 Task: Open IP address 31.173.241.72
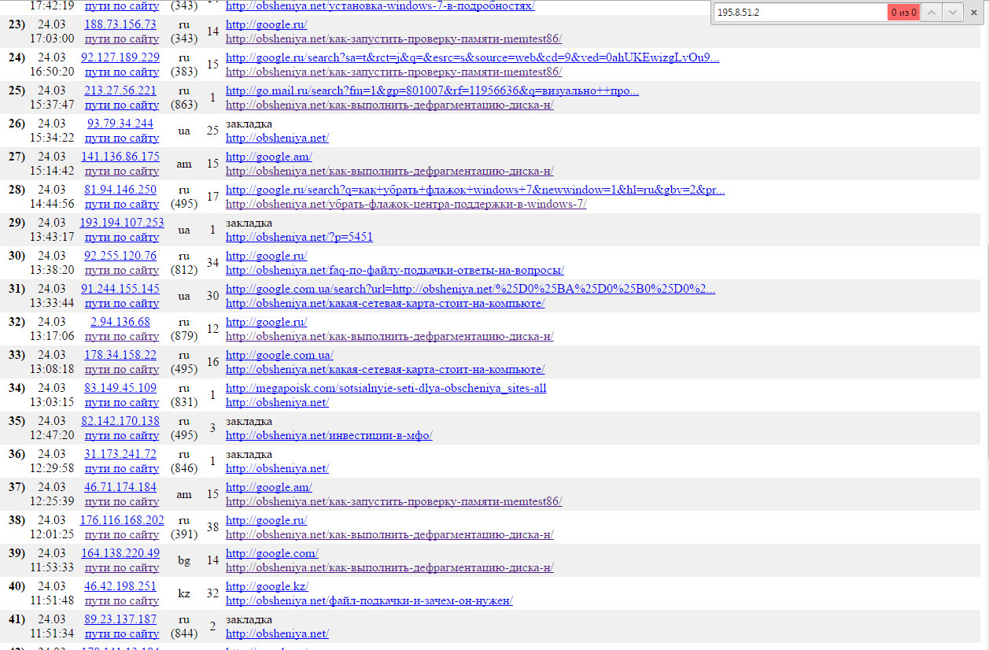click(x=120, y=454)
